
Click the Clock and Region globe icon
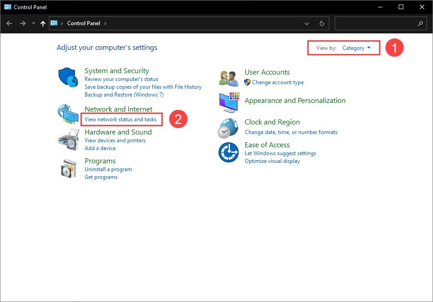[228, 128]
